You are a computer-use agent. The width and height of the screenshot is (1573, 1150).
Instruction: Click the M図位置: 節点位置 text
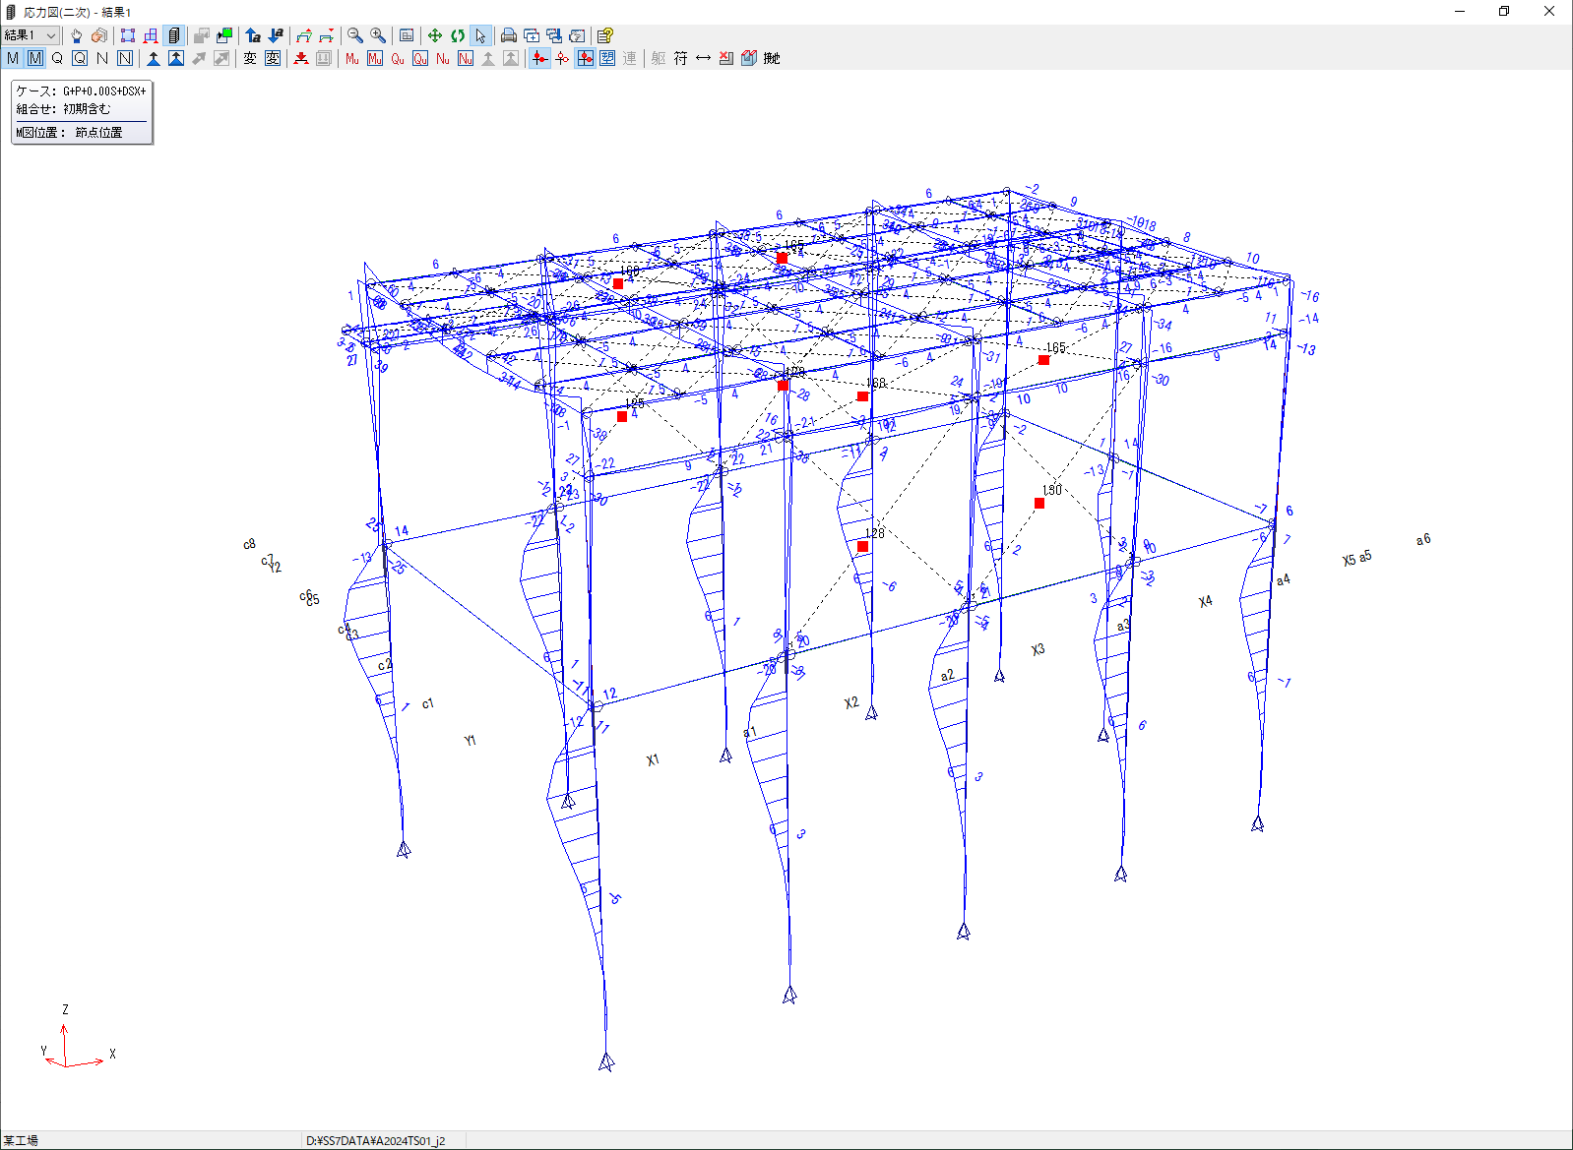coord(69,132)
